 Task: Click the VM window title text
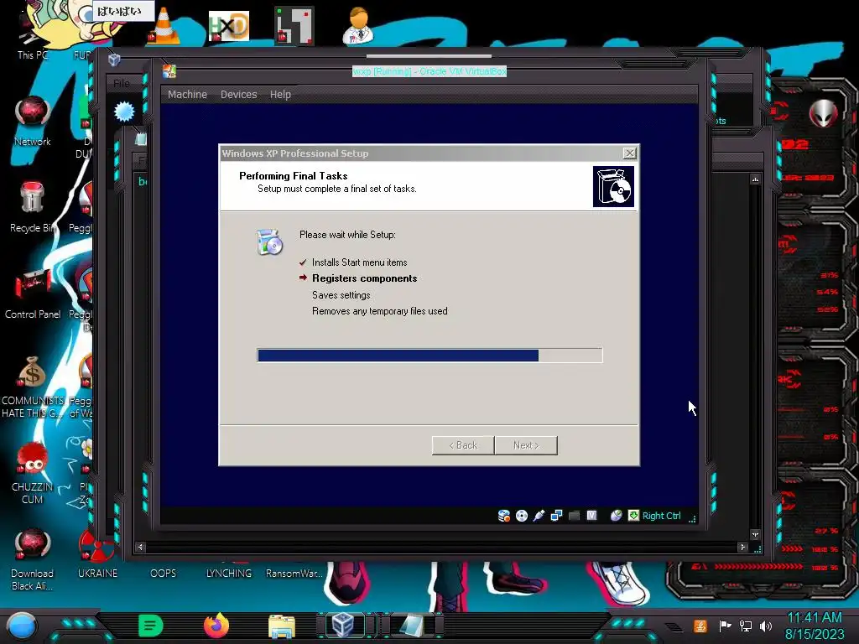click(429, 71)
